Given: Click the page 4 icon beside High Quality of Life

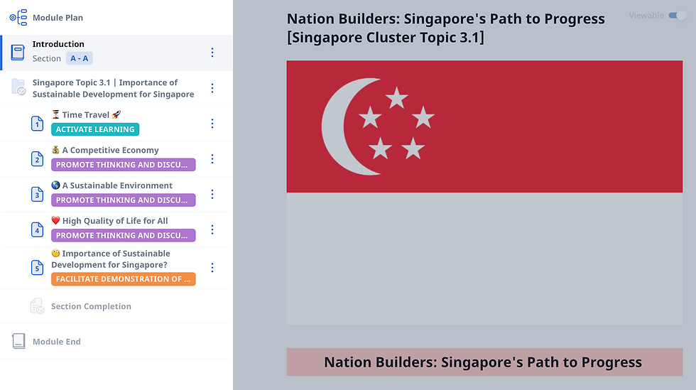Looking at the screenshot, I should pyautogui.click(x=37, y=229).
